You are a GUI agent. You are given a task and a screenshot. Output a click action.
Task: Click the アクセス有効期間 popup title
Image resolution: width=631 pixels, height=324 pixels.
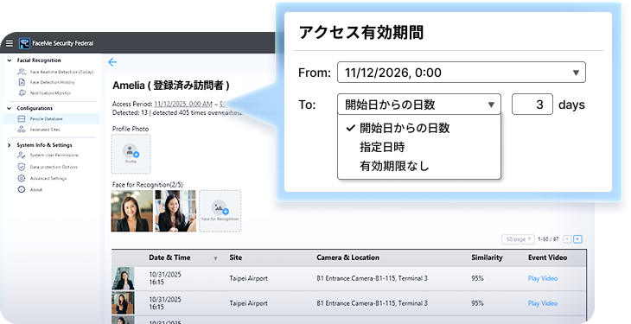(x=361, y=32)
